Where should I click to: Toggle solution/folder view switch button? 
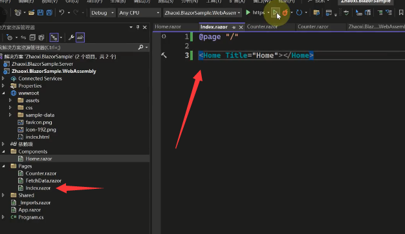tap(54, 37)
